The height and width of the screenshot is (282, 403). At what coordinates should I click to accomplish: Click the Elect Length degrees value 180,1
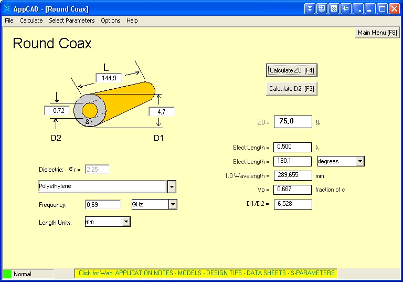click(292, 161)
